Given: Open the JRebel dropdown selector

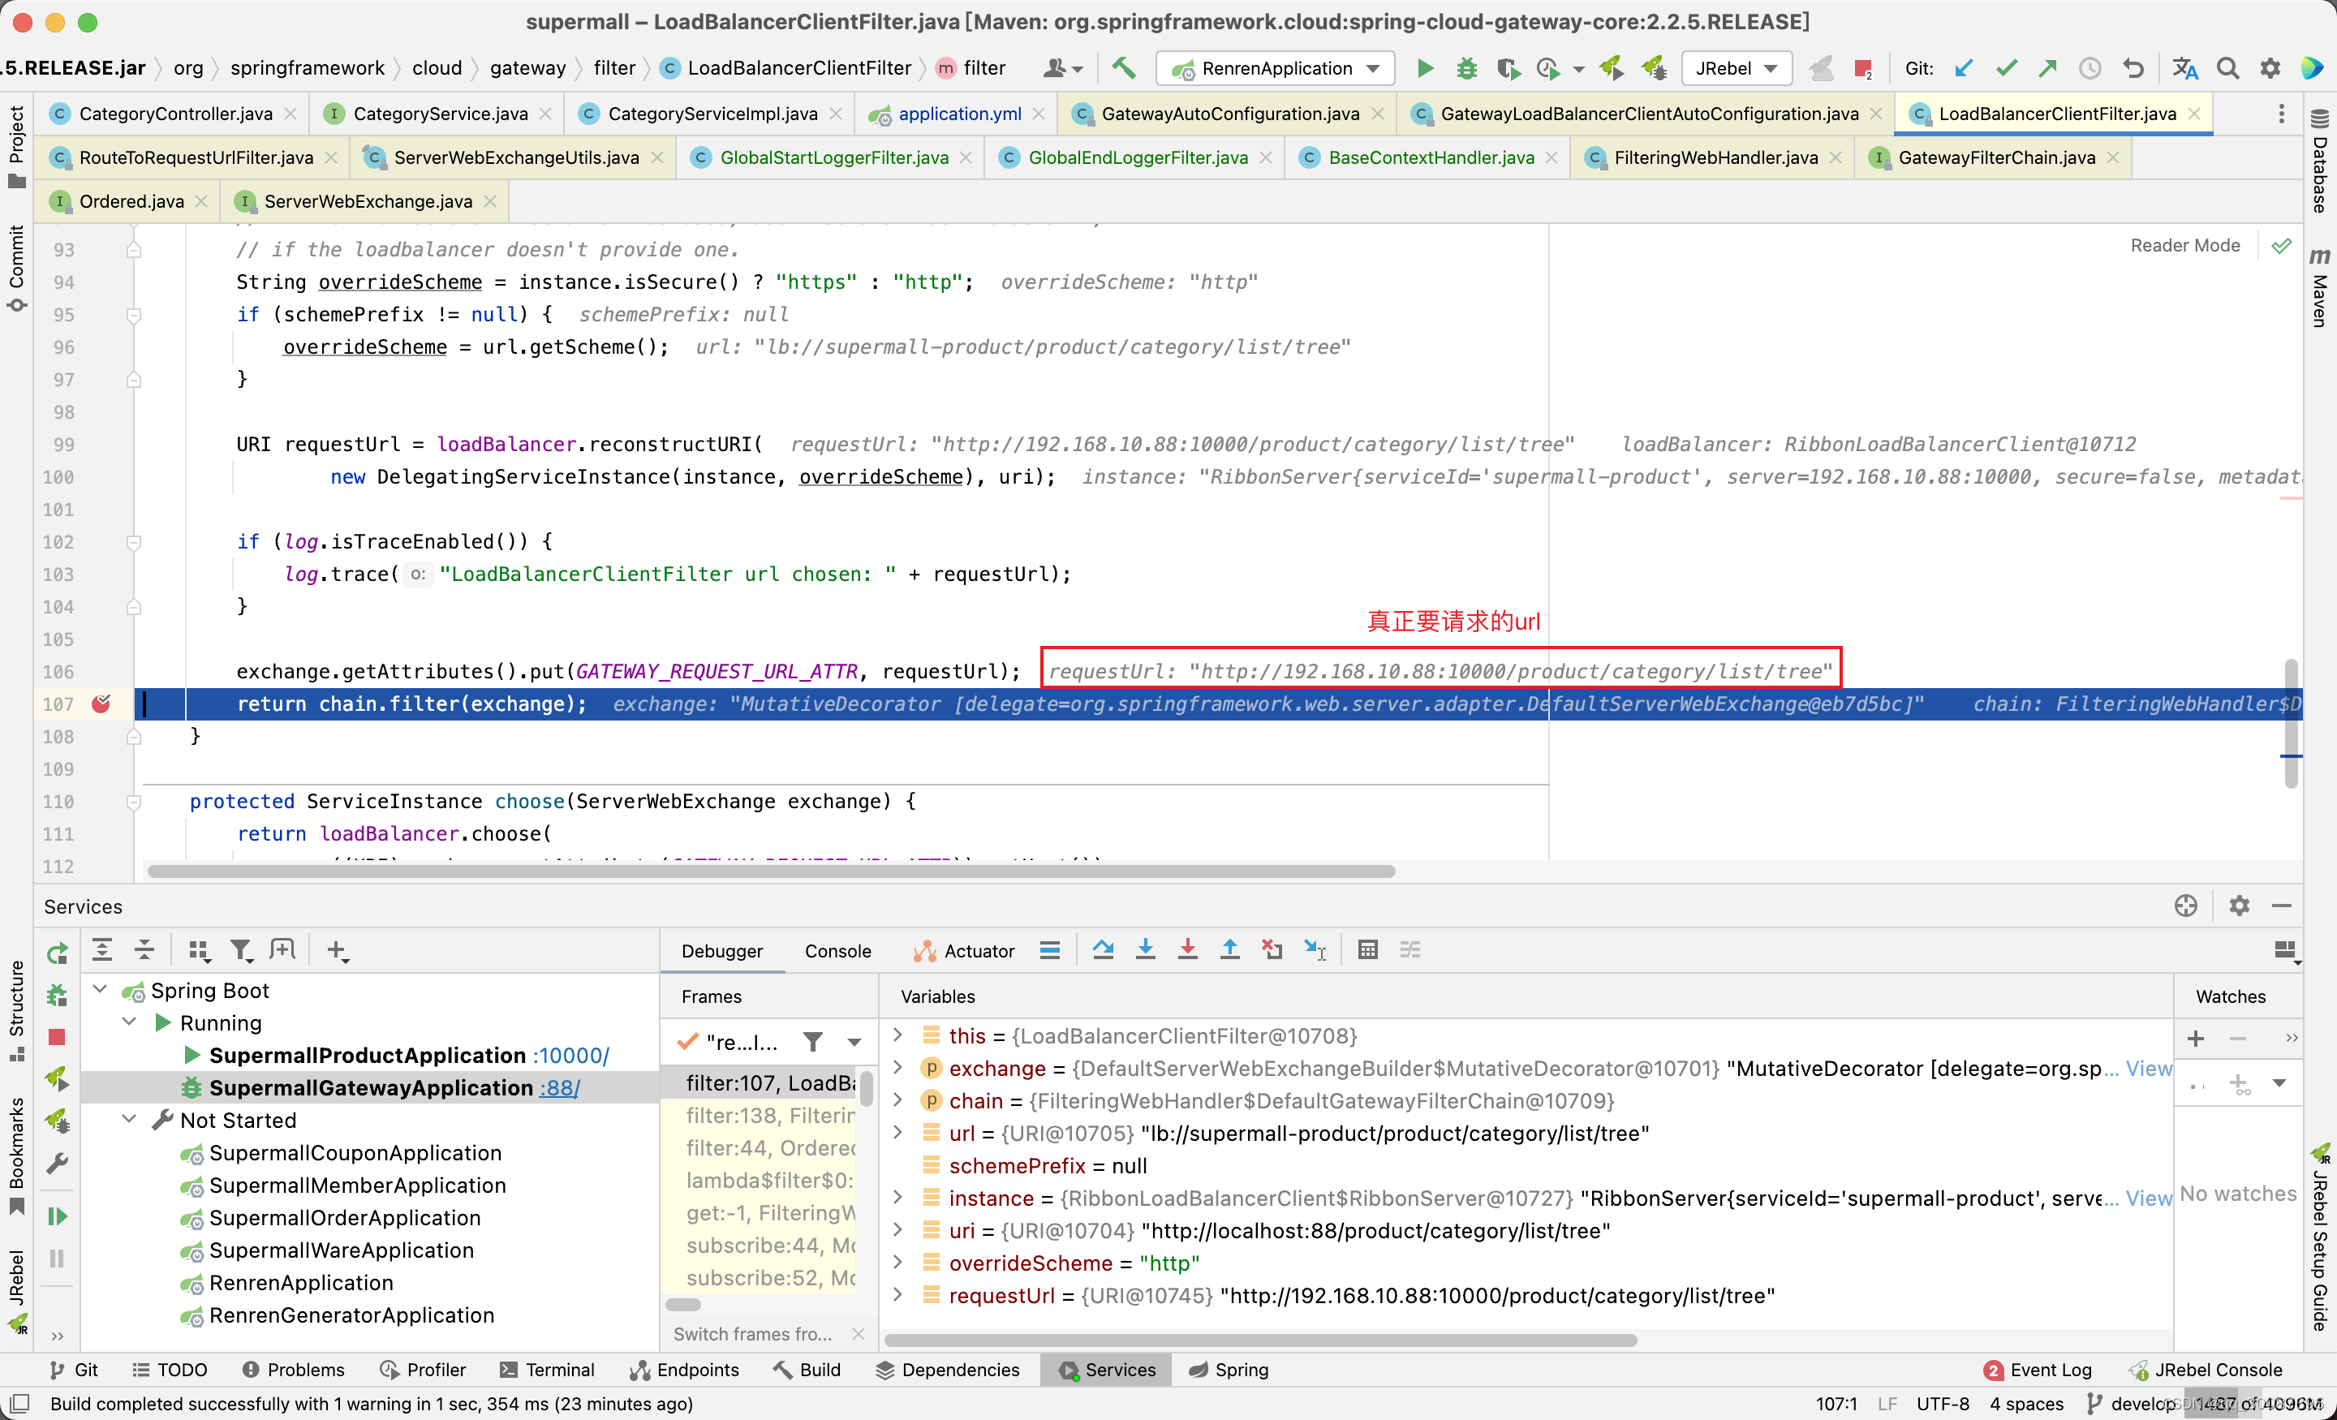Looking at the screenshot, I should point(1736,68).
